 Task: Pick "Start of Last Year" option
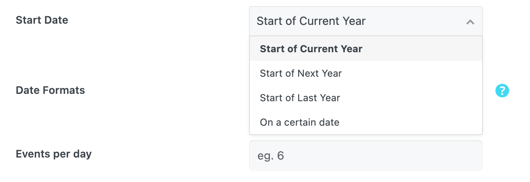300,98
